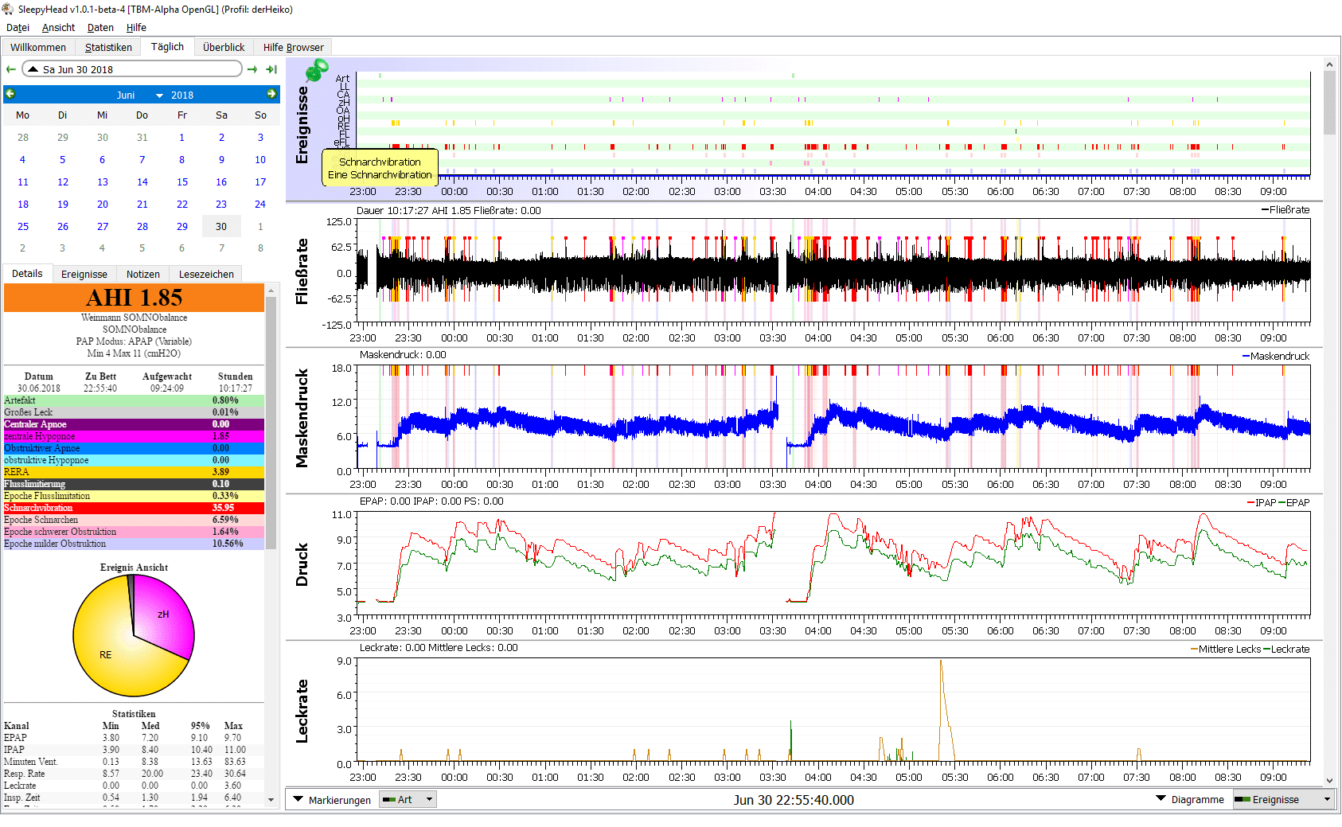Click the red Schnarchvibration row in the details
Image resolution: width=1342 pixels, height=827 pixels.
[x=134, y=508]
